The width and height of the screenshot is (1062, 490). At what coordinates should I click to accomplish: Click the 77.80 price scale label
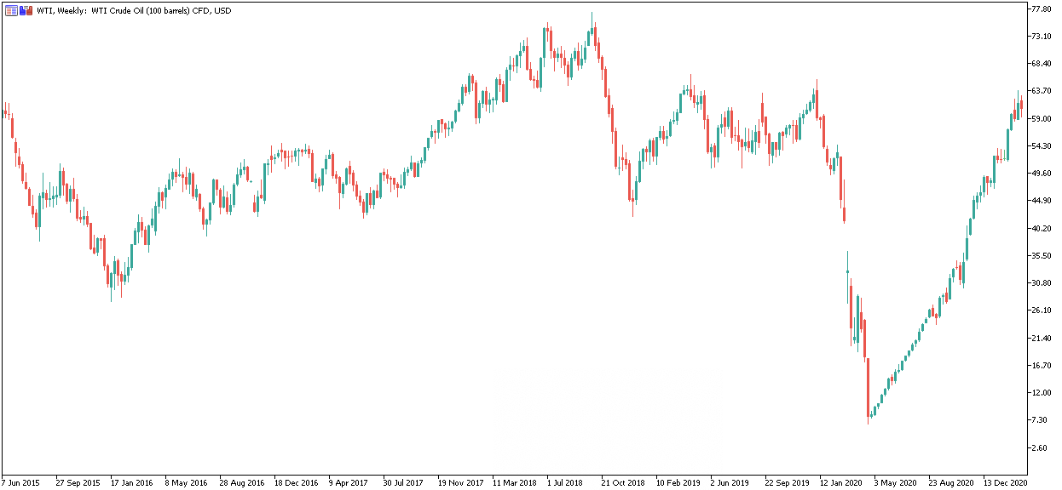tap(1042, 9)
